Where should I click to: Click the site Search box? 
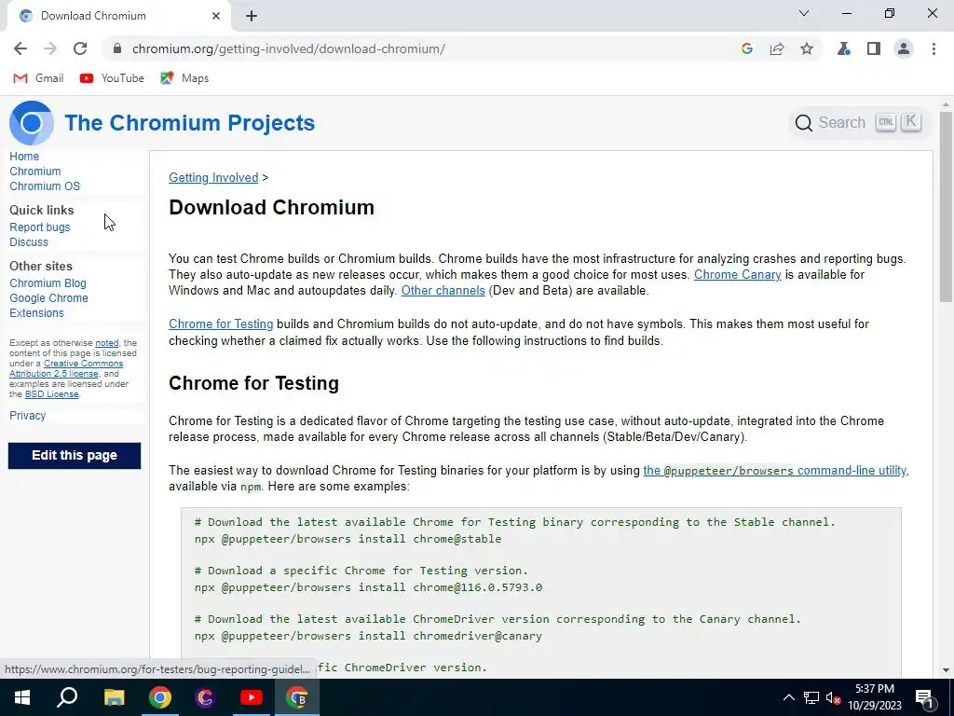pyautogui.click(x=858, y=122)
